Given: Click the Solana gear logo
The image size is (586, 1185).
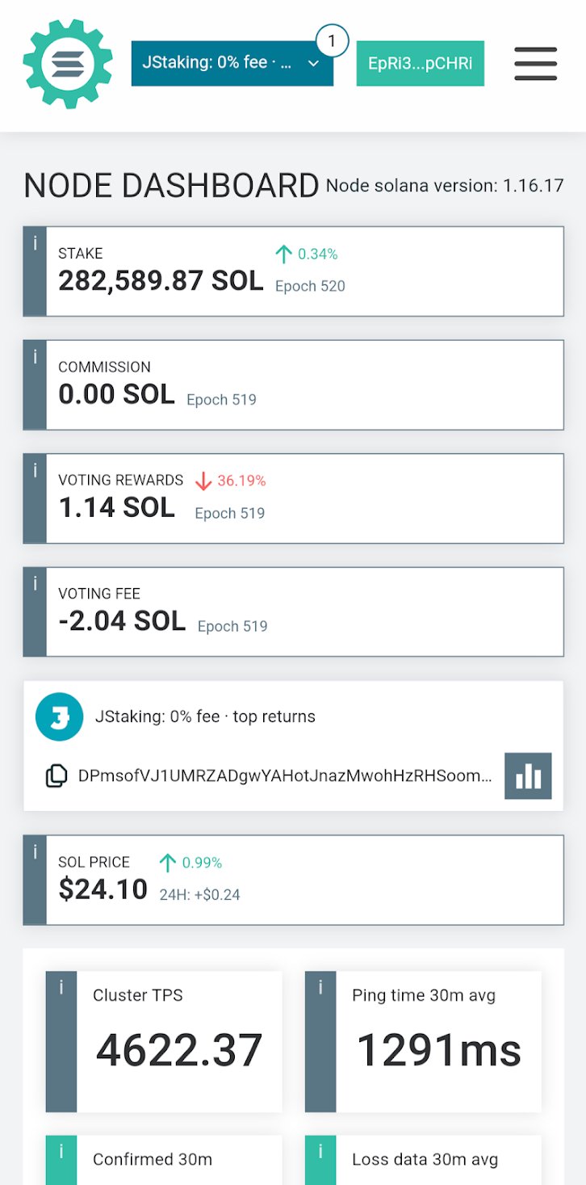Looking at the screenshot, I should (68, 61).
